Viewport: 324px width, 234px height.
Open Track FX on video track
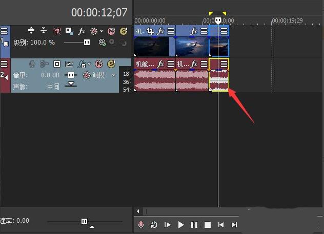coord(82,31)
